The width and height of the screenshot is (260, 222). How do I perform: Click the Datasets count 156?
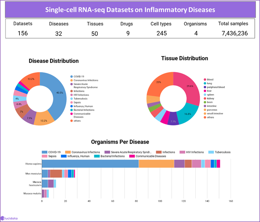pyautogui.click(x=23, y=33)
